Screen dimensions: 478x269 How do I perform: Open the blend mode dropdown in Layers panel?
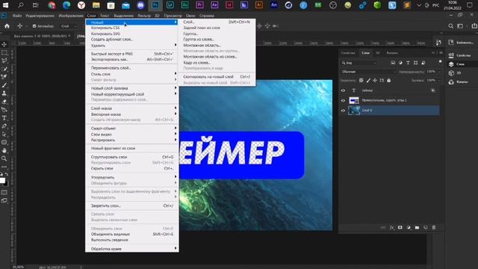368,72
